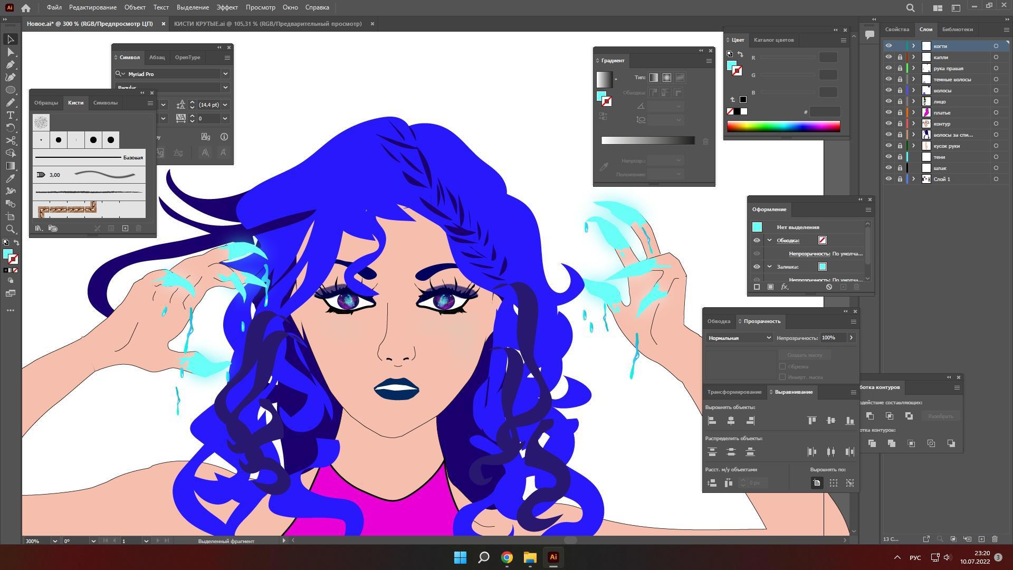1013x570 pixels.
Task: Switch to Образцы tab in brushes panel
Action: [x=46, y=103]
